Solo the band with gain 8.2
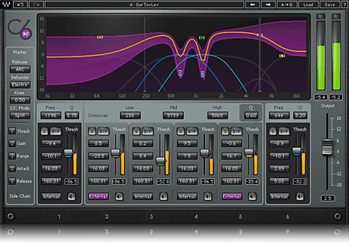Image resolution: width=349 pixels, height=243 pixels. tap(136, 131)
